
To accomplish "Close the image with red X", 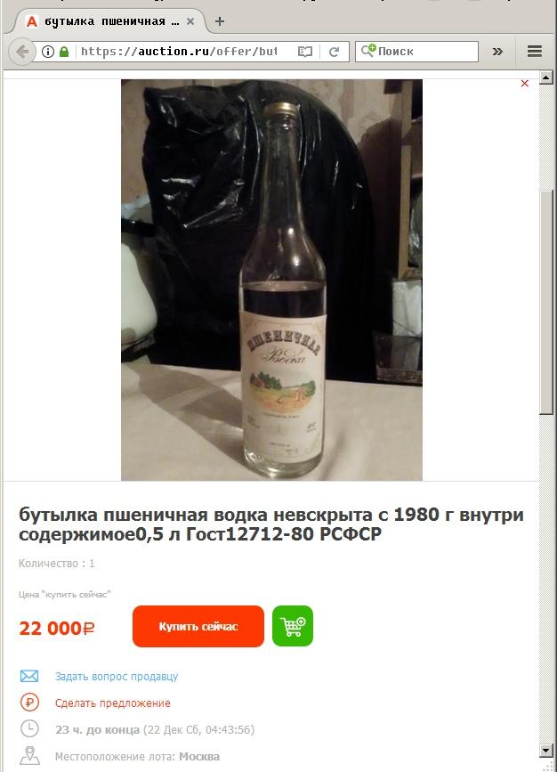I will coord(525,83).
